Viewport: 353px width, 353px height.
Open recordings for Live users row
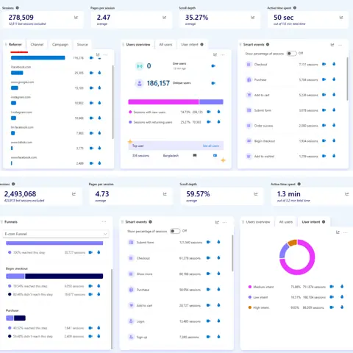213,66
